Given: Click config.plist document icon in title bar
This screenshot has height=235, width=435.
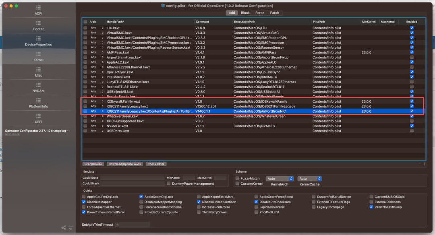Looking at the screenshot, I should tap(163, 6).
